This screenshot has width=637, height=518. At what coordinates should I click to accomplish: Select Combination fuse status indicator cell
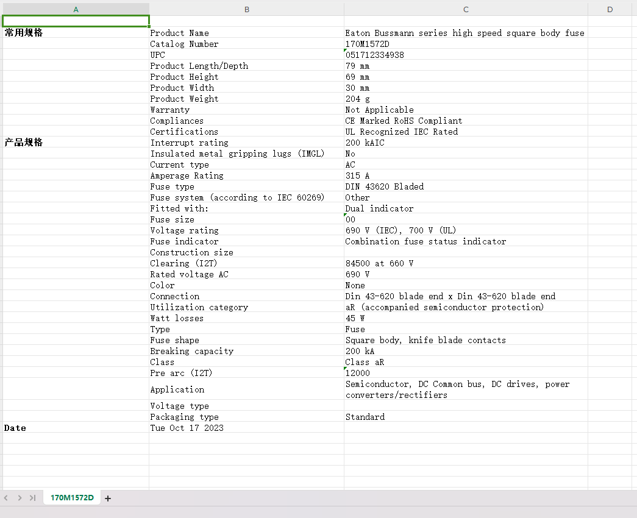466,241
